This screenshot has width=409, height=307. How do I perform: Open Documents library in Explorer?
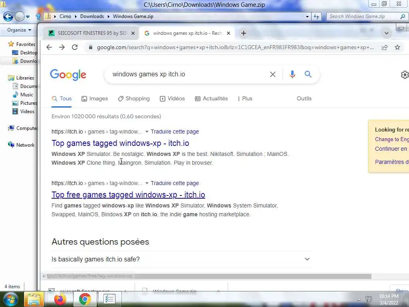point(25,86)
